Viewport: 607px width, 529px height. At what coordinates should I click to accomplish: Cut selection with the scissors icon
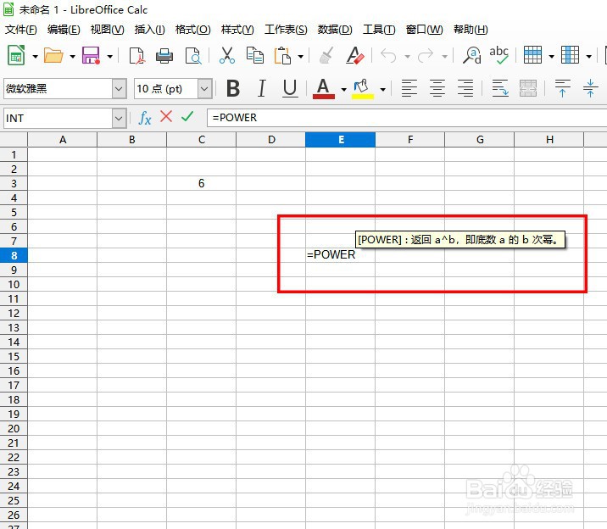(x=227, y=55)
